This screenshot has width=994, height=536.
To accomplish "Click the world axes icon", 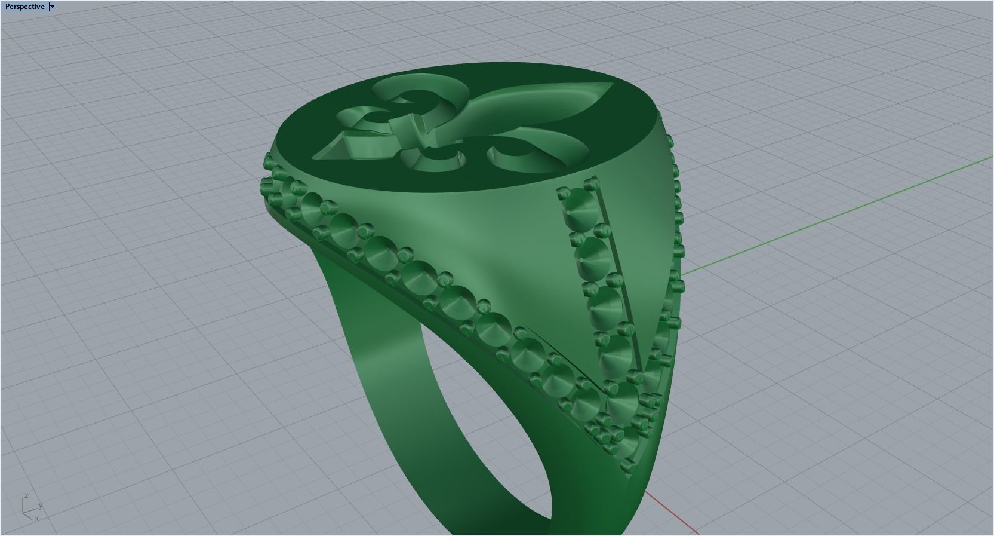I will 32,507.
